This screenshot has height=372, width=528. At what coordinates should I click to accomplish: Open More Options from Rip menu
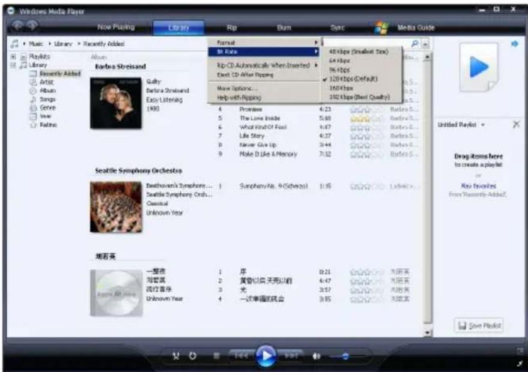[x=264, y=88]
